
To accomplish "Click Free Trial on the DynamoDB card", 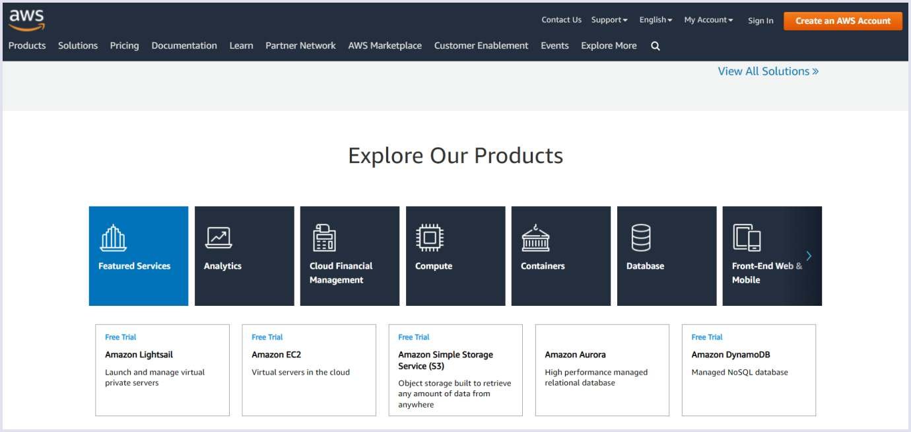I will point(707,337).
